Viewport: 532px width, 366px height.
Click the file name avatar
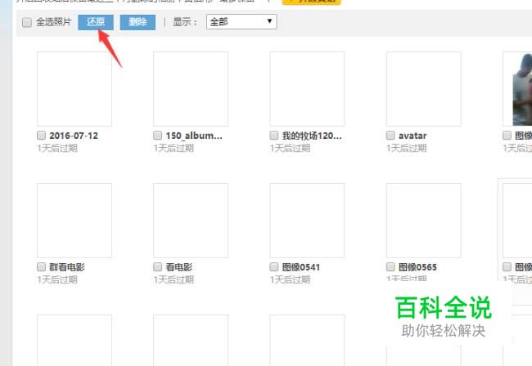click(x=413, y=136)
